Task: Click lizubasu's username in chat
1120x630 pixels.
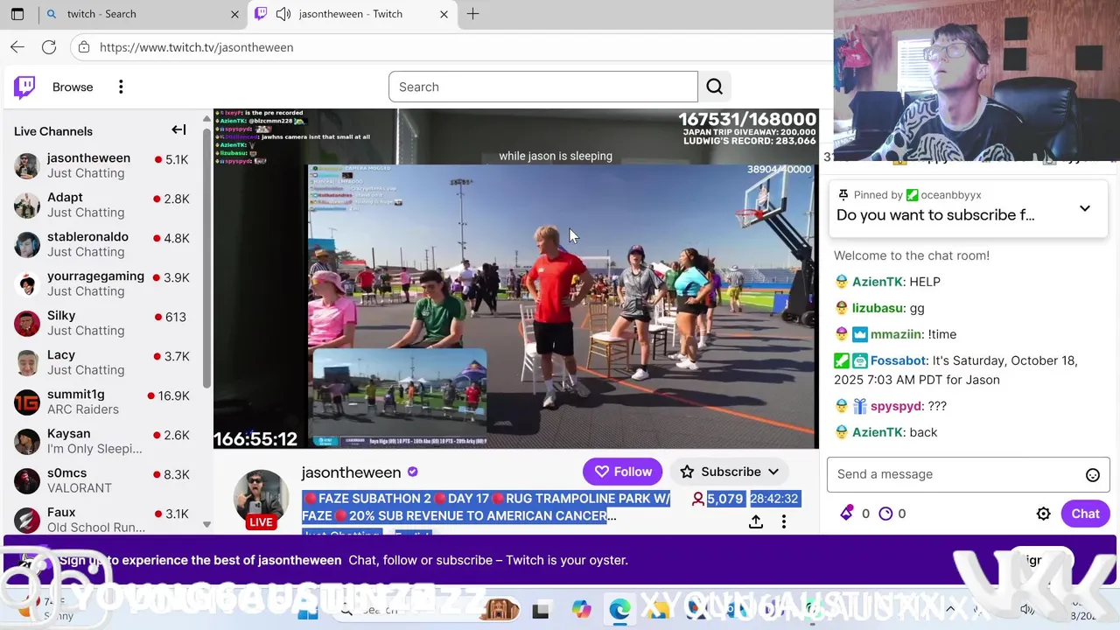Action: [x=878, y=308]
